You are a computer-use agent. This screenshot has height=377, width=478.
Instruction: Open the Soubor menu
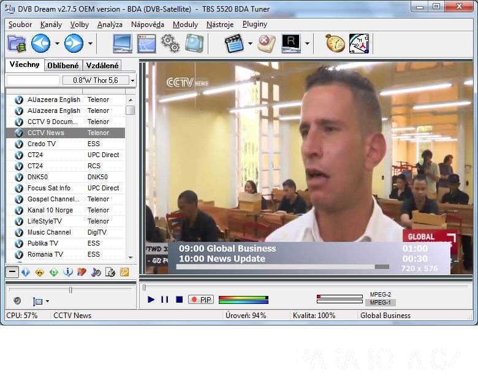click(20, 25)
